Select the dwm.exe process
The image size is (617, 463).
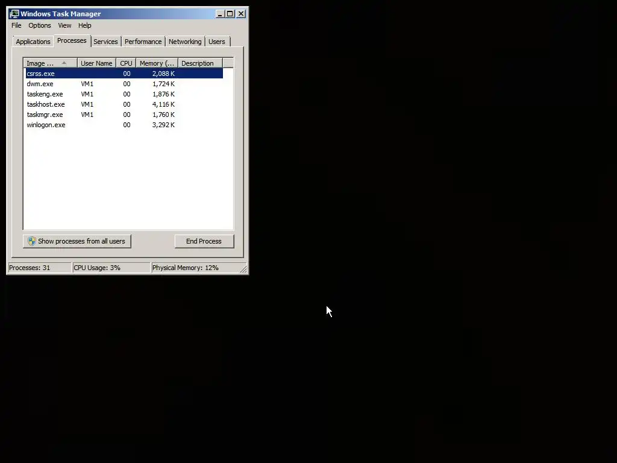pos(124,84)
